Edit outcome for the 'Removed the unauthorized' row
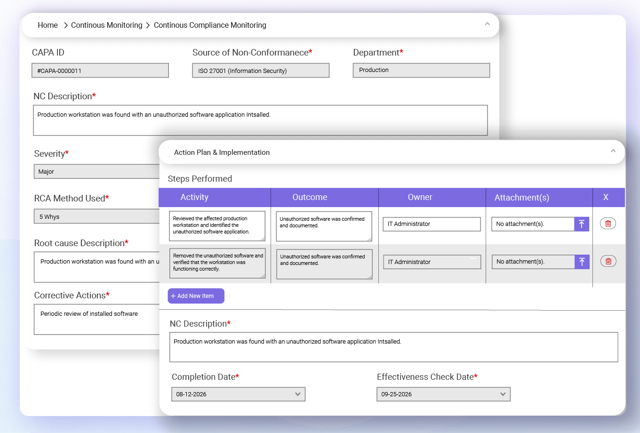The height and width of the screenshot is (433, 640). (325, 264)
